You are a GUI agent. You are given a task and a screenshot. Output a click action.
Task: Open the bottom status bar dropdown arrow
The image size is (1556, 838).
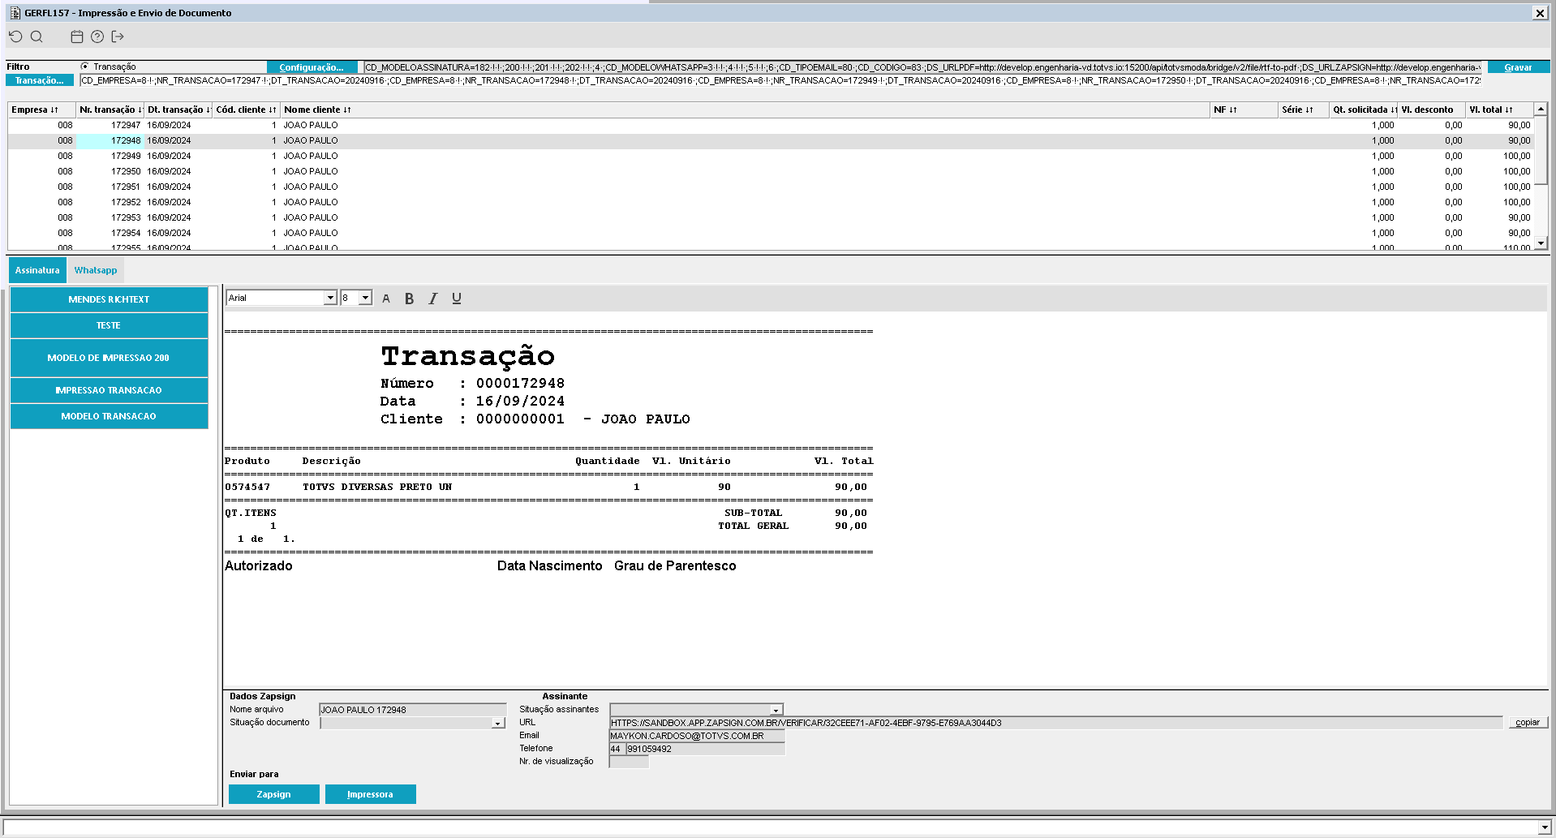pos(1544,827)
